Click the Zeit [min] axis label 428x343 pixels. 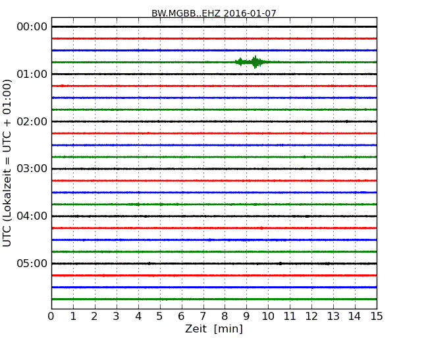tap(214, 328)
